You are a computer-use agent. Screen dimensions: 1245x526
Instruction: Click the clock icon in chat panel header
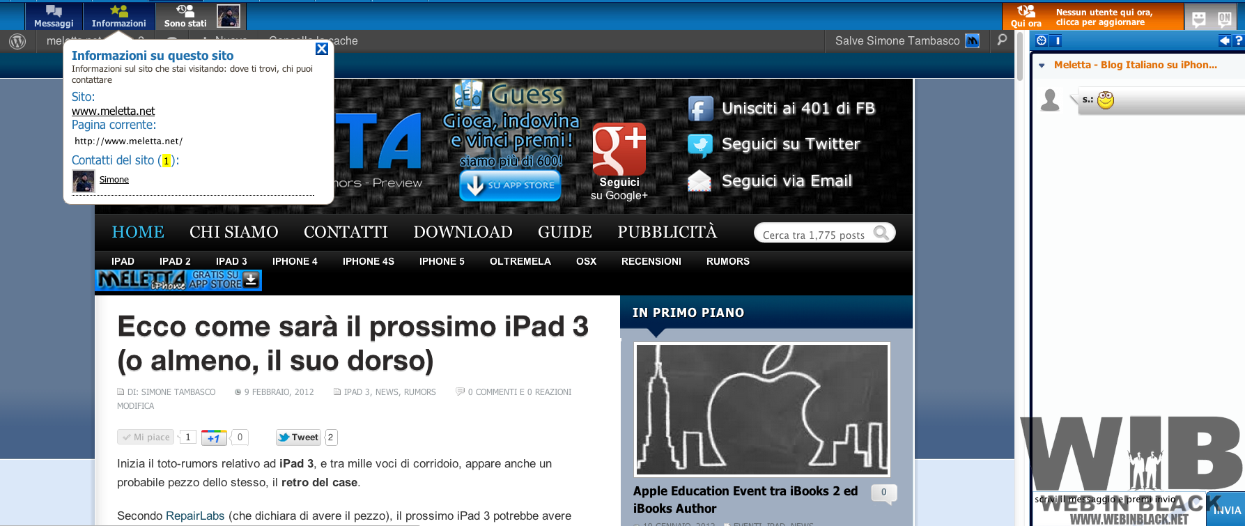coord(1042,41)
